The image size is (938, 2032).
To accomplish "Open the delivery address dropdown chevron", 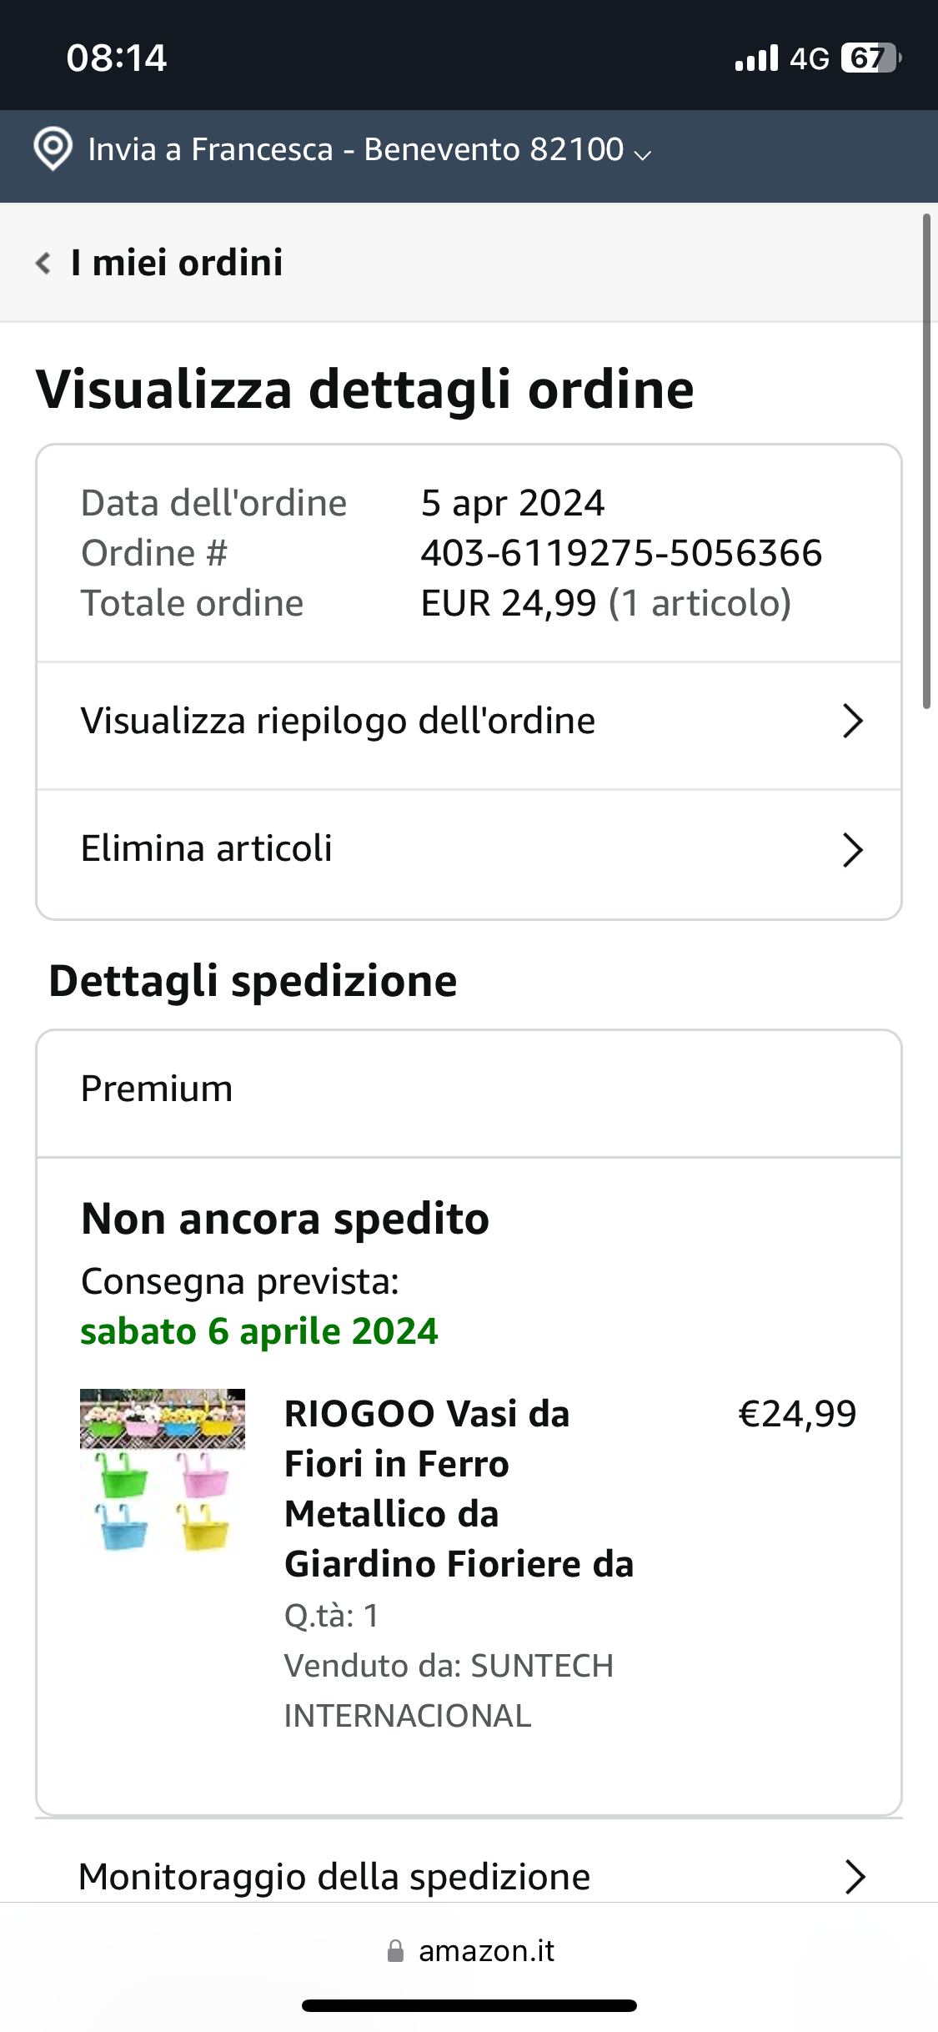I will [x=643, y=154].
